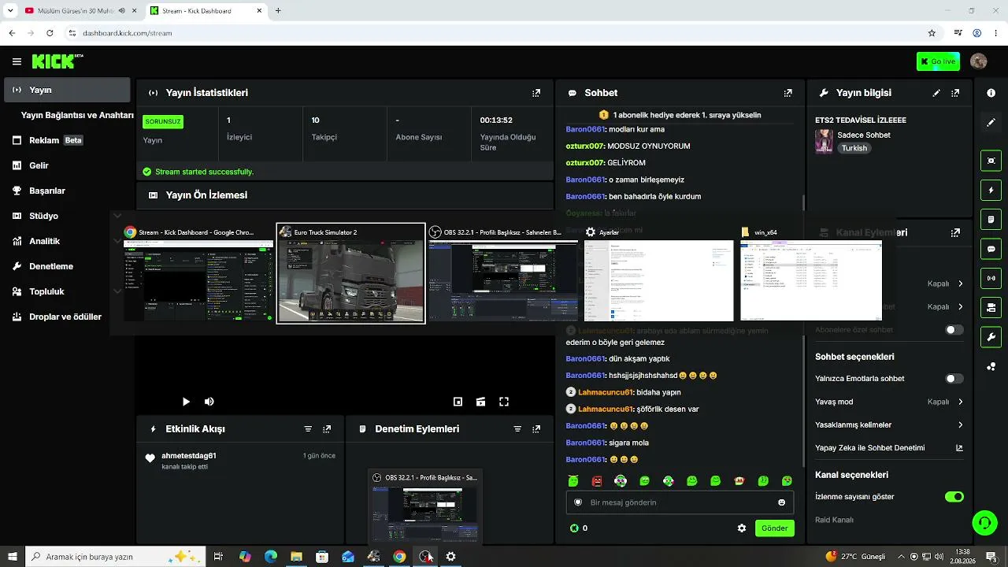Open the Windows Start menu
The width and height of the screenshot is (1008, 567).
(x=12, y=557)
